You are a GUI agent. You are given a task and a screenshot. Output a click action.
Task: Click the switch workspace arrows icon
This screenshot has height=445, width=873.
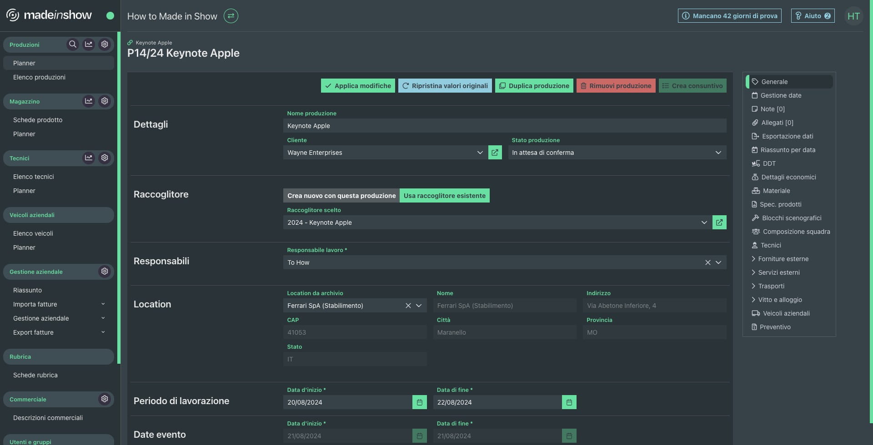click(x=231, y=16)
